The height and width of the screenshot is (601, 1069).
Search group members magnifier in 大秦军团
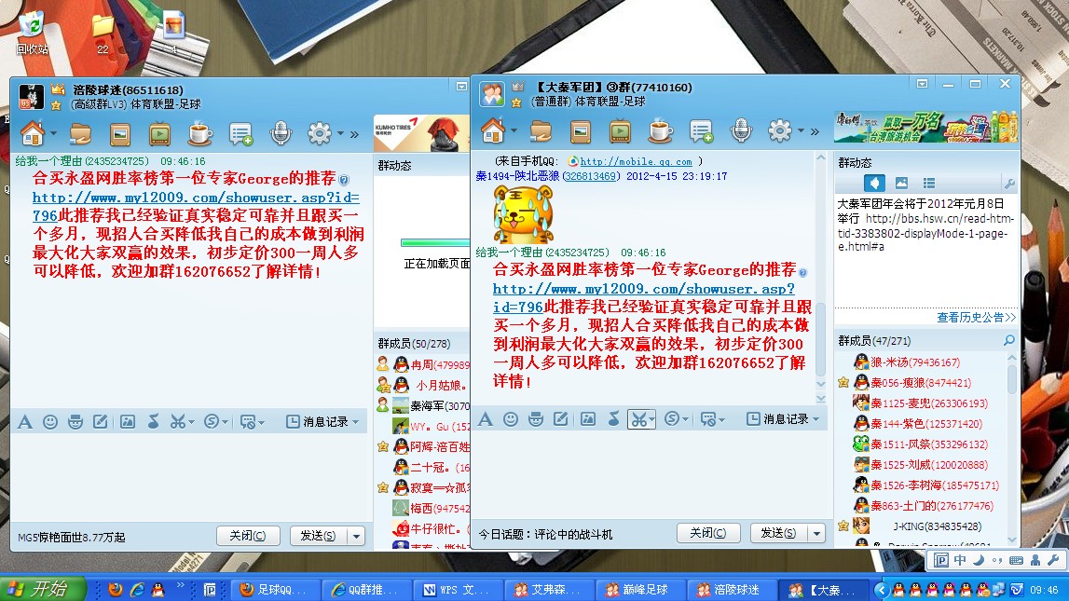point(1009,340)
